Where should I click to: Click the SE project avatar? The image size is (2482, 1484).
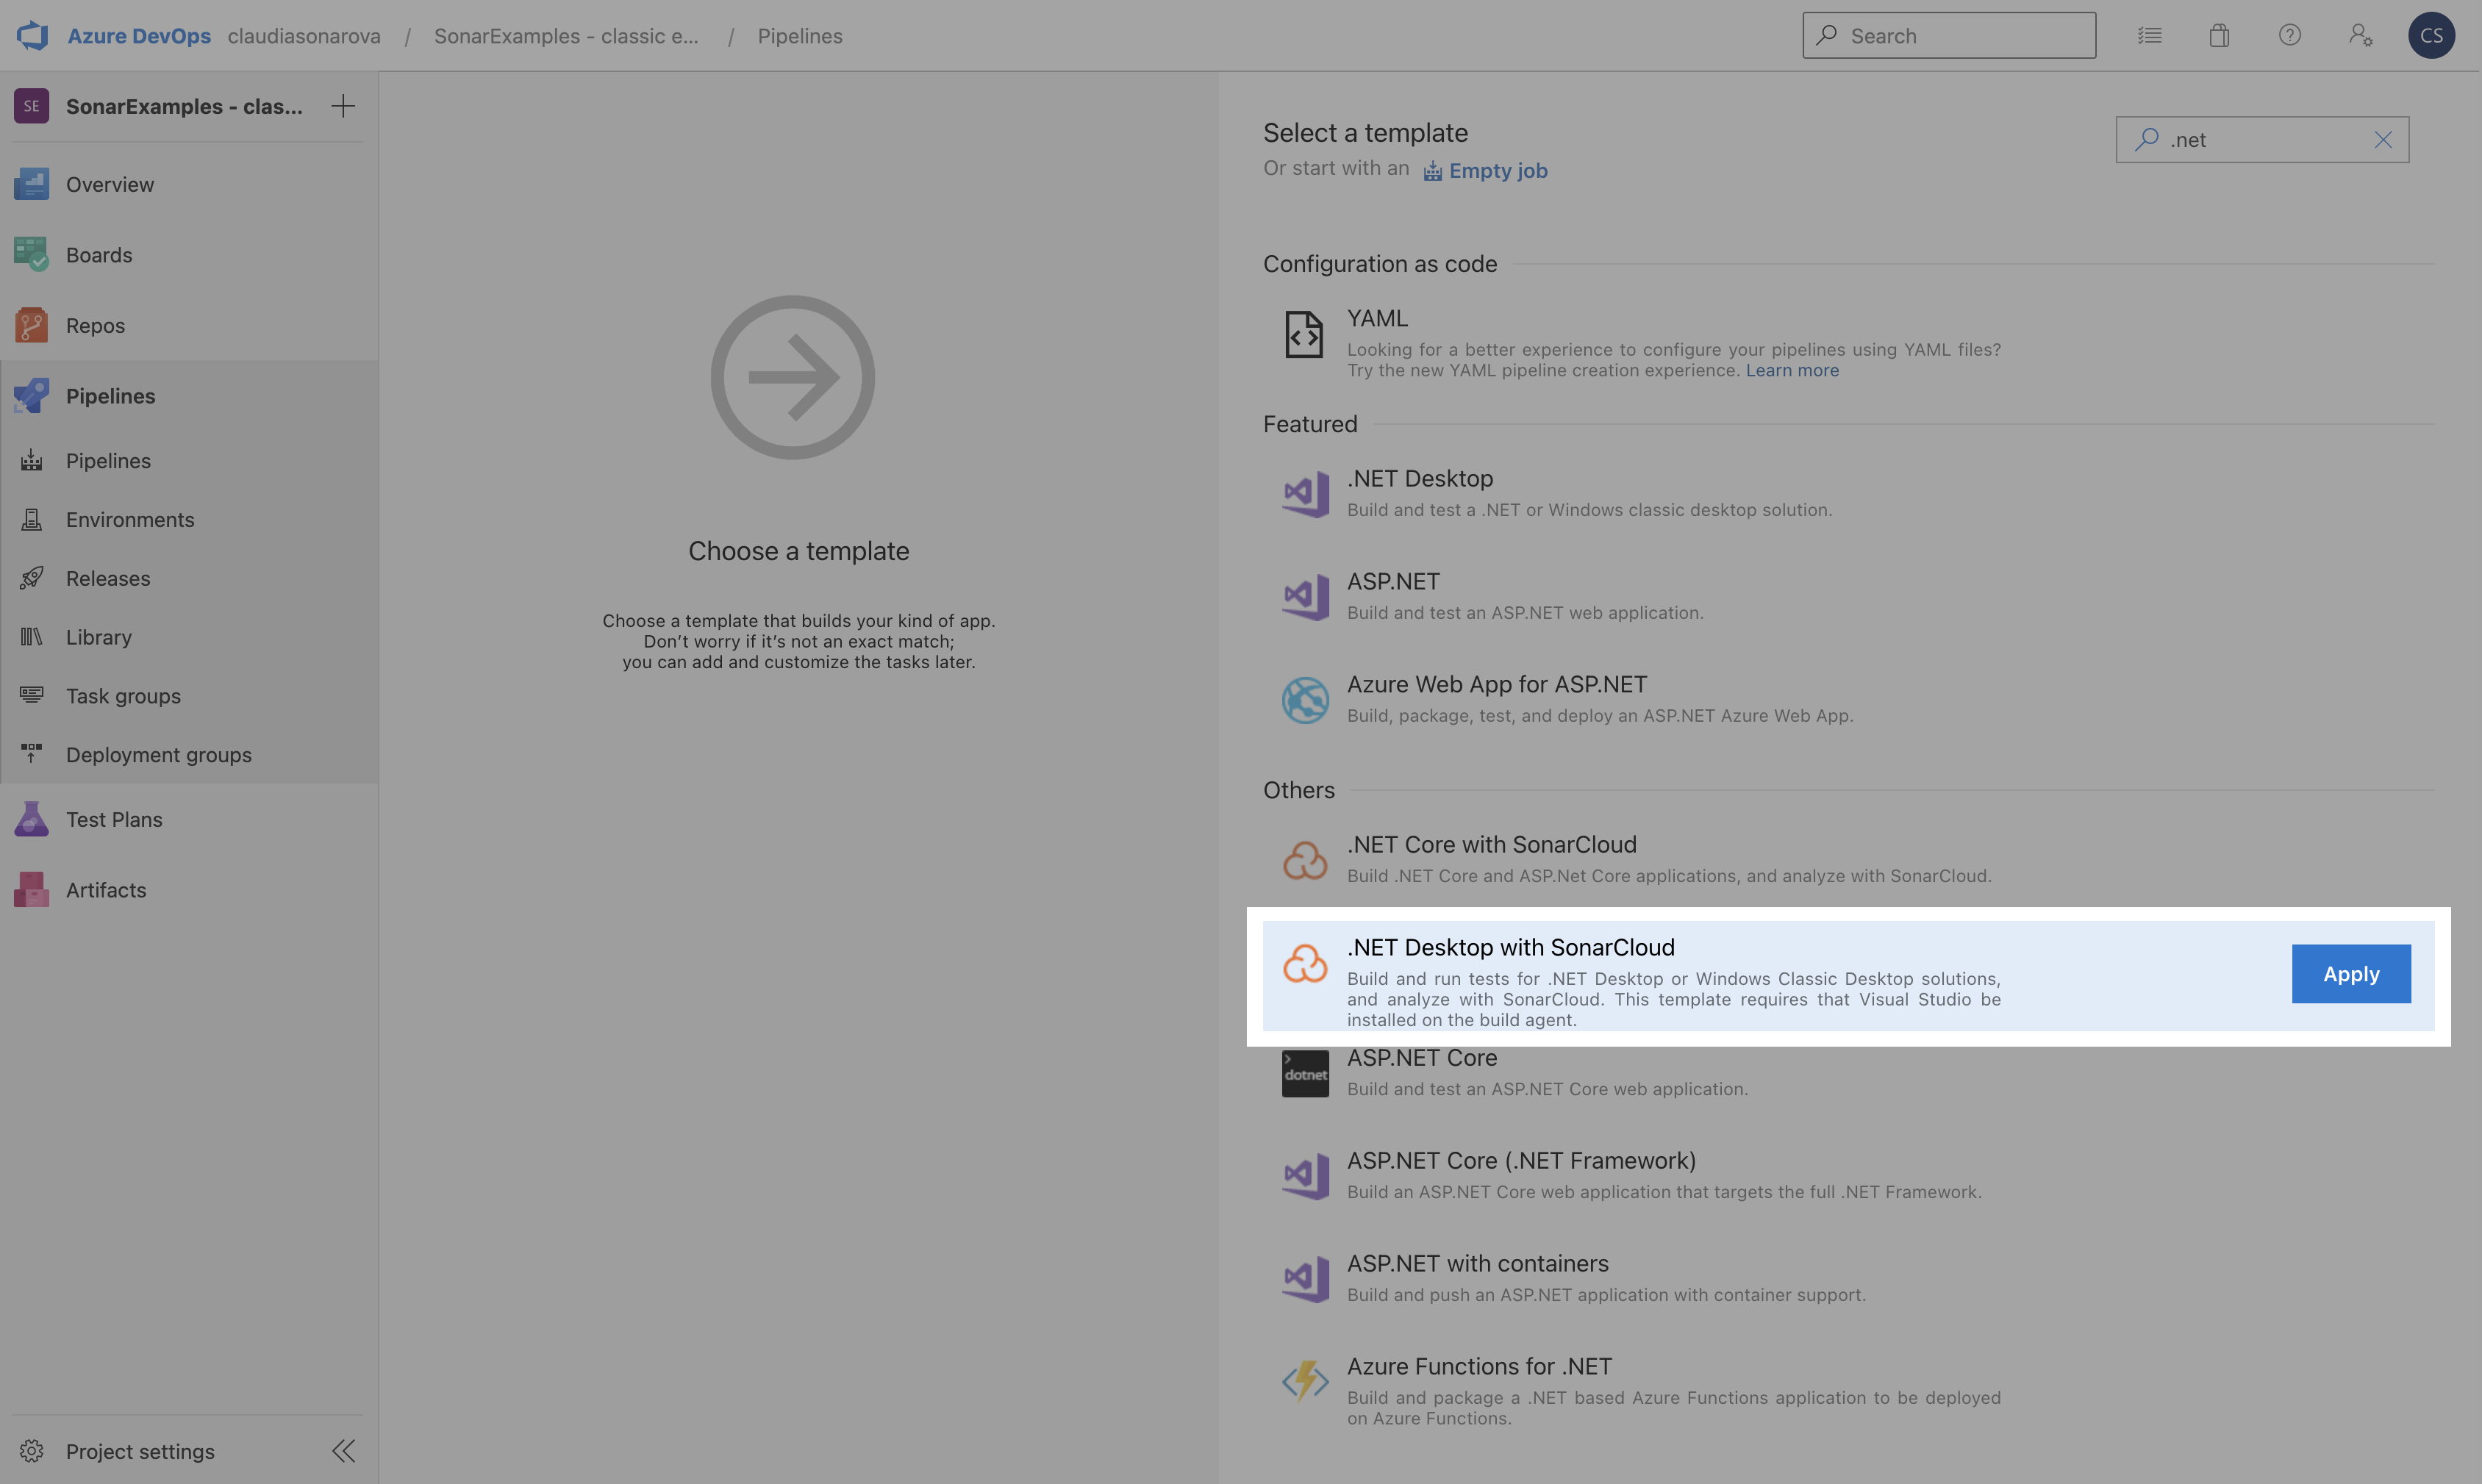32,106
